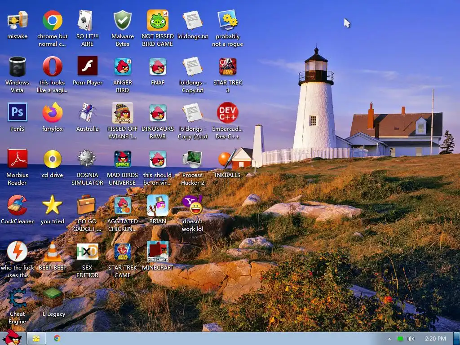Select the loldongs.txt file

click(x=192, y=21)
